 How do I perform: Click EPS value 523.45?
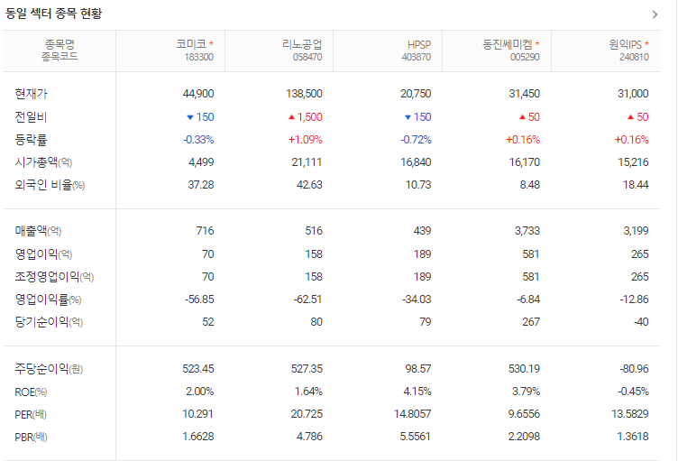coord(198,369)
